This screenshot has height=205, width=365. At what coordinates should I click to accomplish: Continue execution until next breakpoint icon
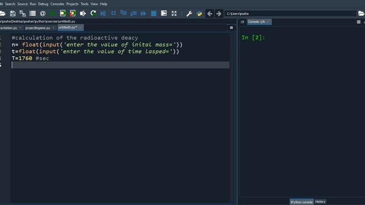point(143,14)
